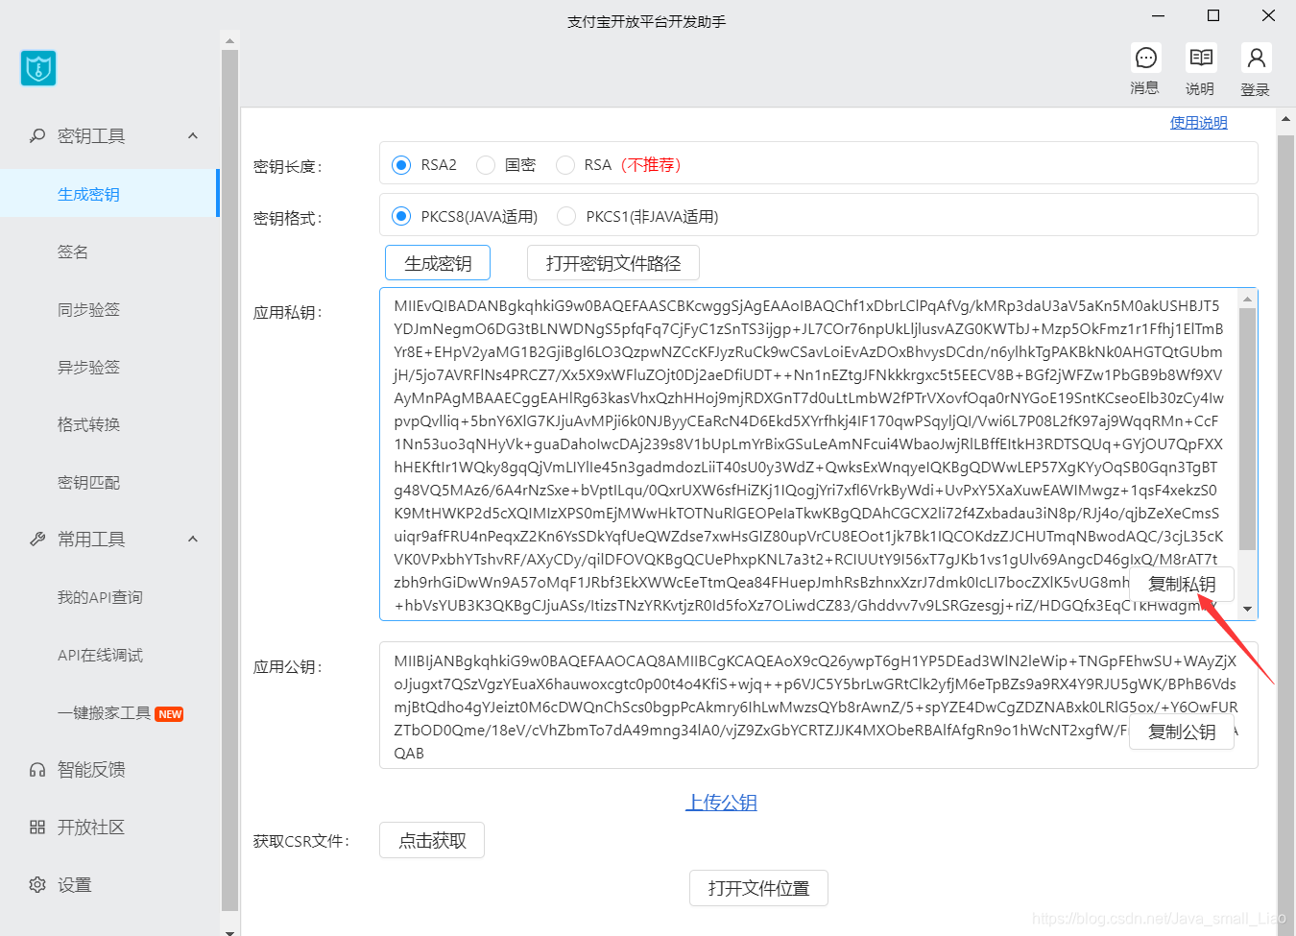Click the main page scrollbar up arrow
The width and height of the screenshot is (1296, 936).
click(x=1286, y=119)
